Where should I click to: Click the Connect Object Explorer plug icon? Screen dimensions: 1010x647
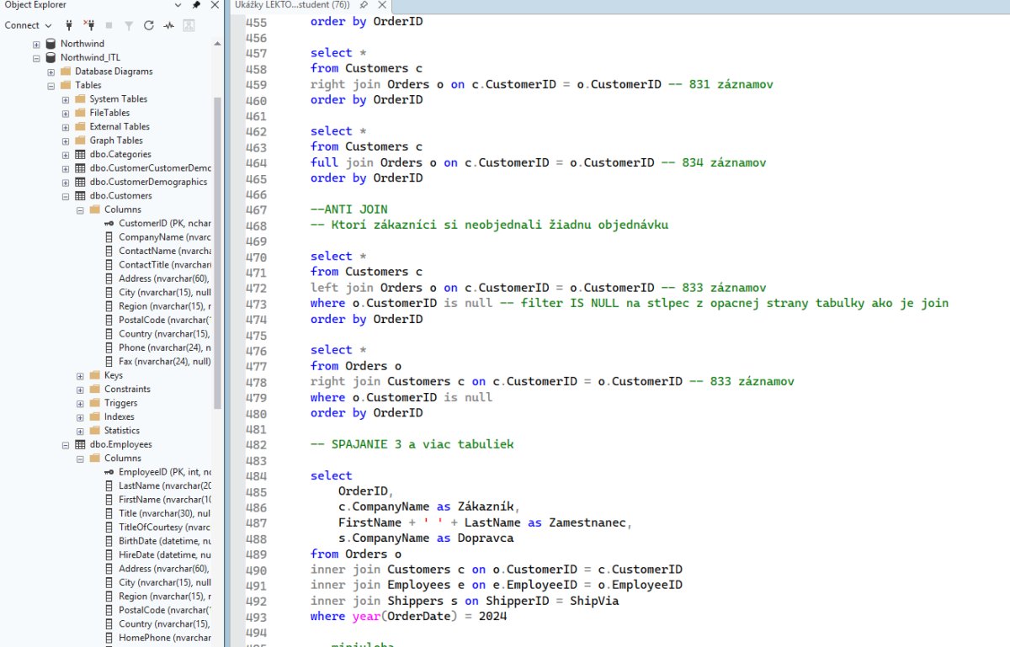click(69, 25)
